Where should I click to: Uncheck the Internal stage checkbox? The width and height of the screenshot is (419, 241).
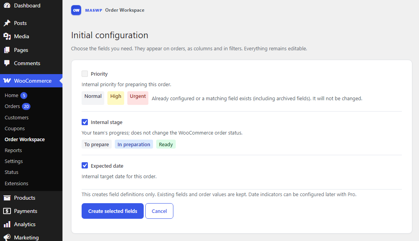click(85, 122)
